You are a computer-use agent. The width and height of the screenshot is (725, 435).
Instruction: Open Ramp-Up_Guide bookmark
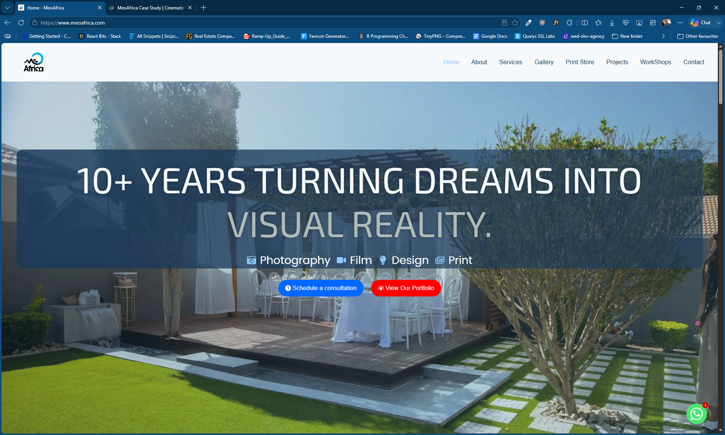click(x=267, y=36)
